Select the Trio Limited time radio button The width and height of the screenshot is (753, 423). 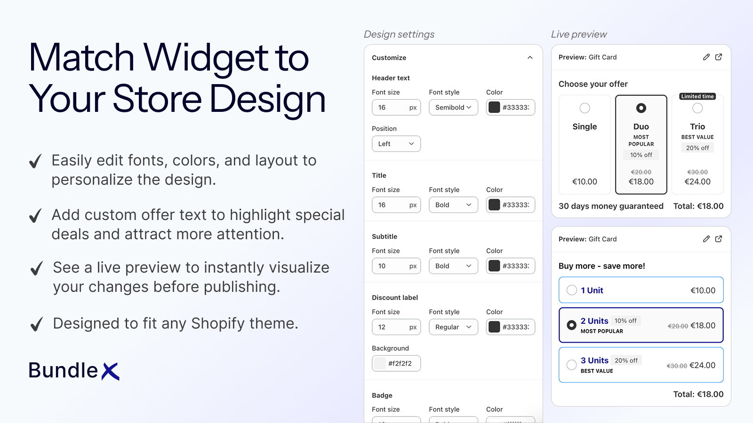pos(697,108)
